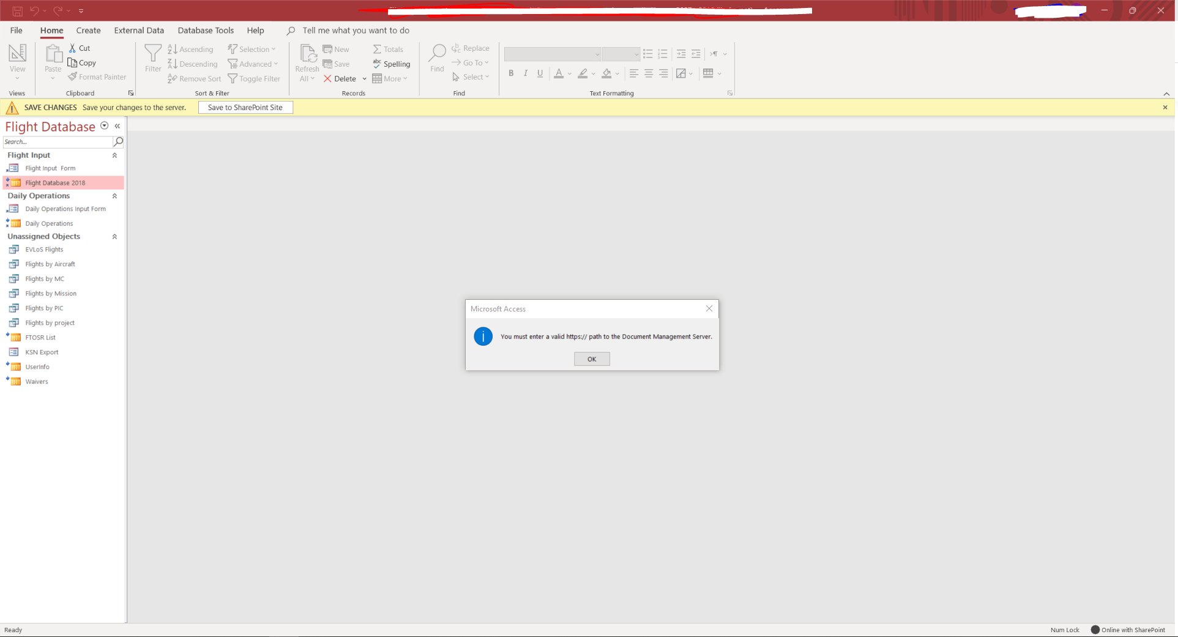The height and width of the screenshot is (637, 1178).
Task: Click the Delete record X icon
Action: 327,78
